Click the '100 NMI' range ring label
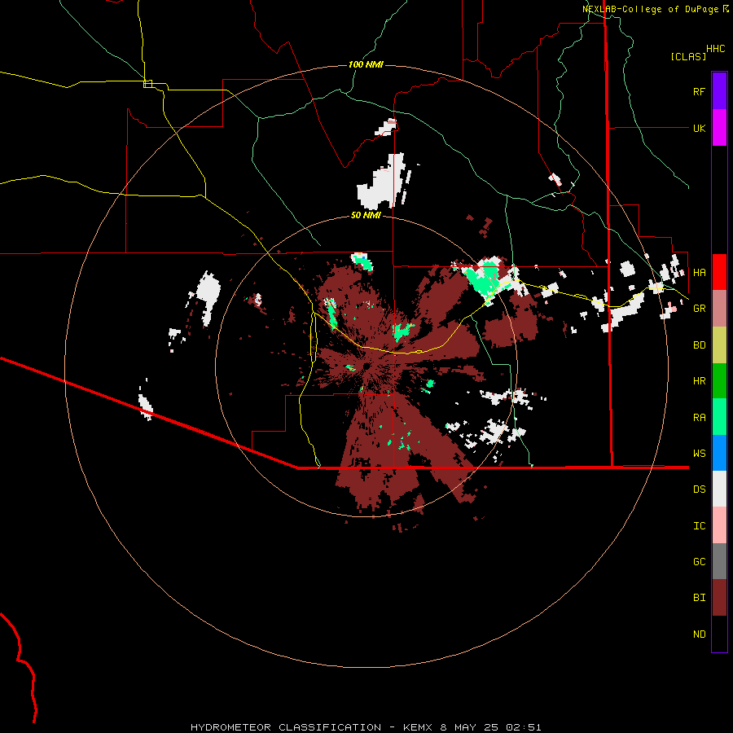The image size is (733, 733). click(x=366, y=64)
